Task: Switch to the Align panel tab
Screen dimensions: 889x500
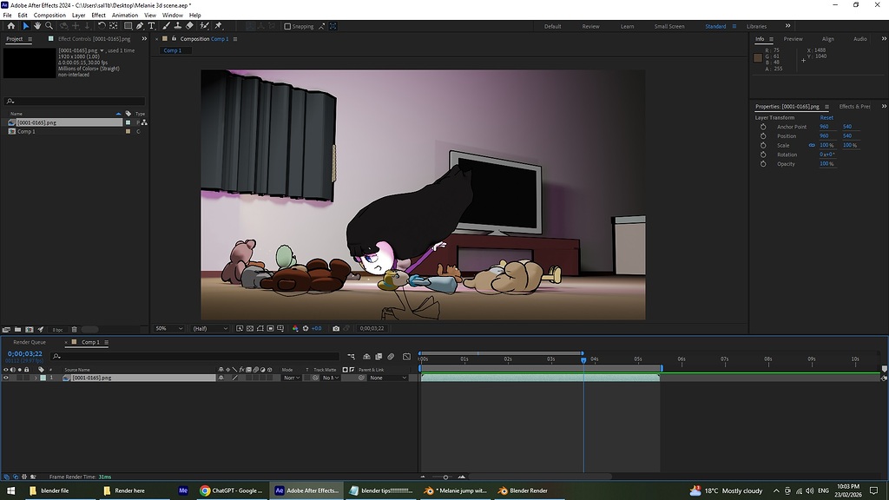Action: [827, 39]
